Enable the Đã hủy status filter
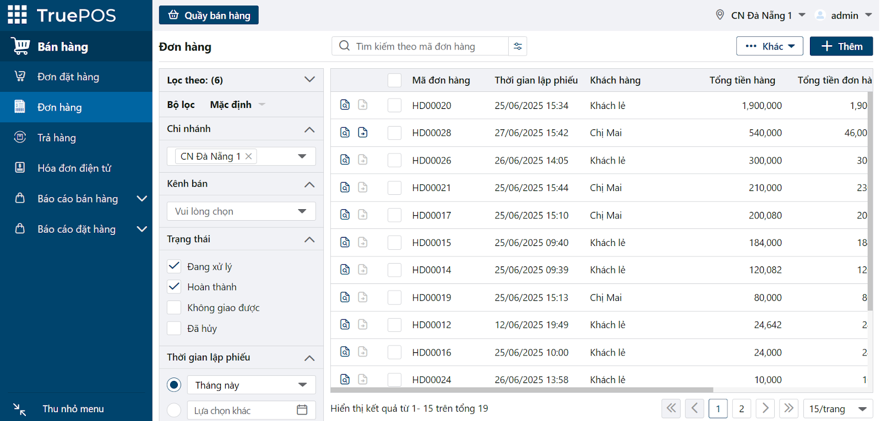The width and height of the screenshot is (881, 421). (x=174, y=329)
